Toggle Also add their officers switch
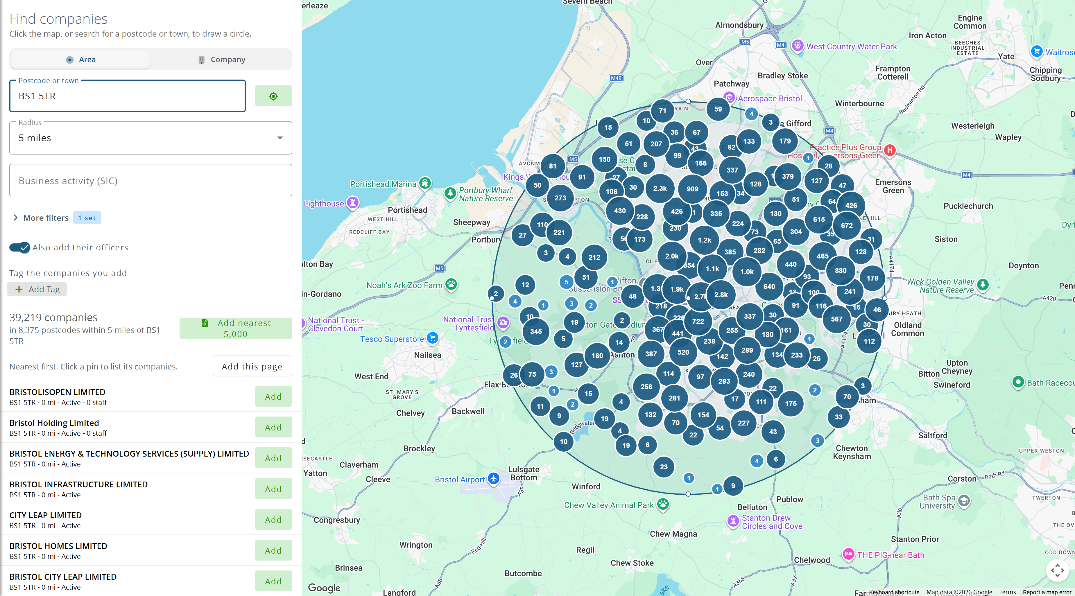Image resolution: width=1075 pixels, height=596 pixels. click(20, 247)
